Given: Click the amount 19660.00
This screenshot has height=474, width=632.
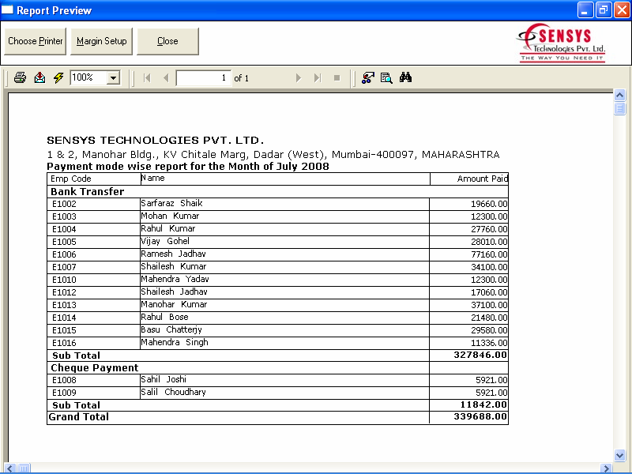Looking at the screenshot, I should click(x=489, y=204).
